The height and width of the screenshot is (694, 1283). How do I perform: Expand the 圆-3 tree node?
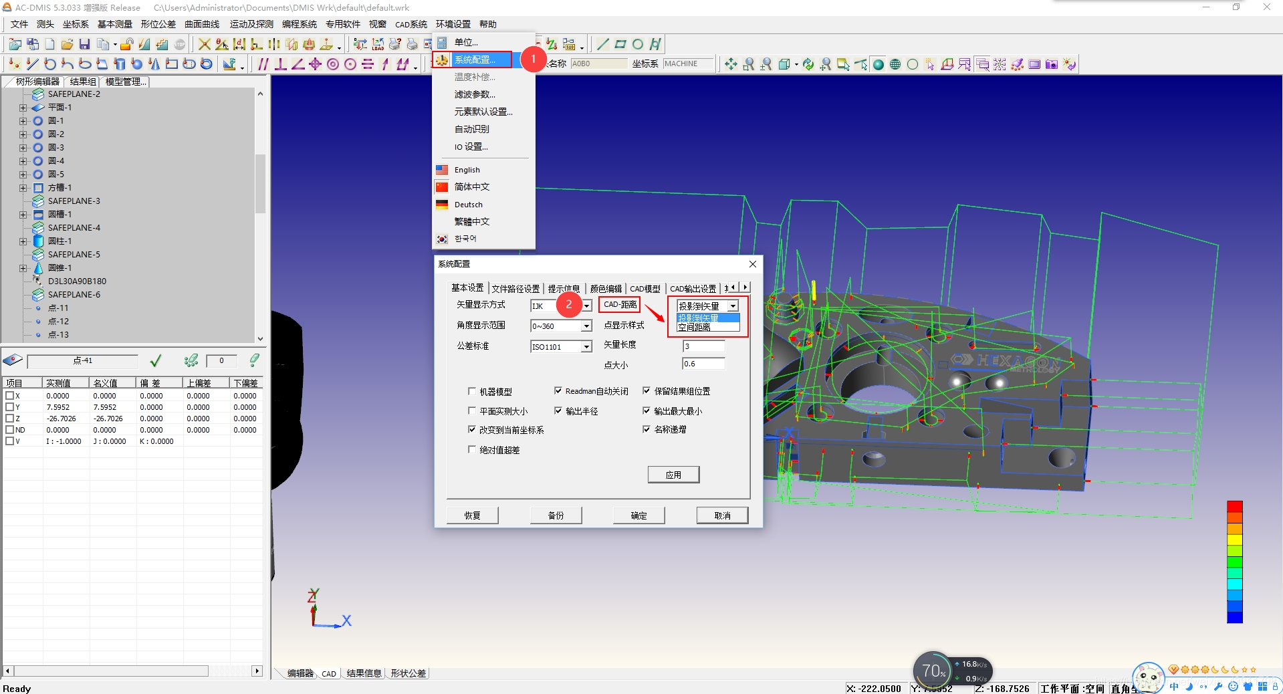click(23, 148)
